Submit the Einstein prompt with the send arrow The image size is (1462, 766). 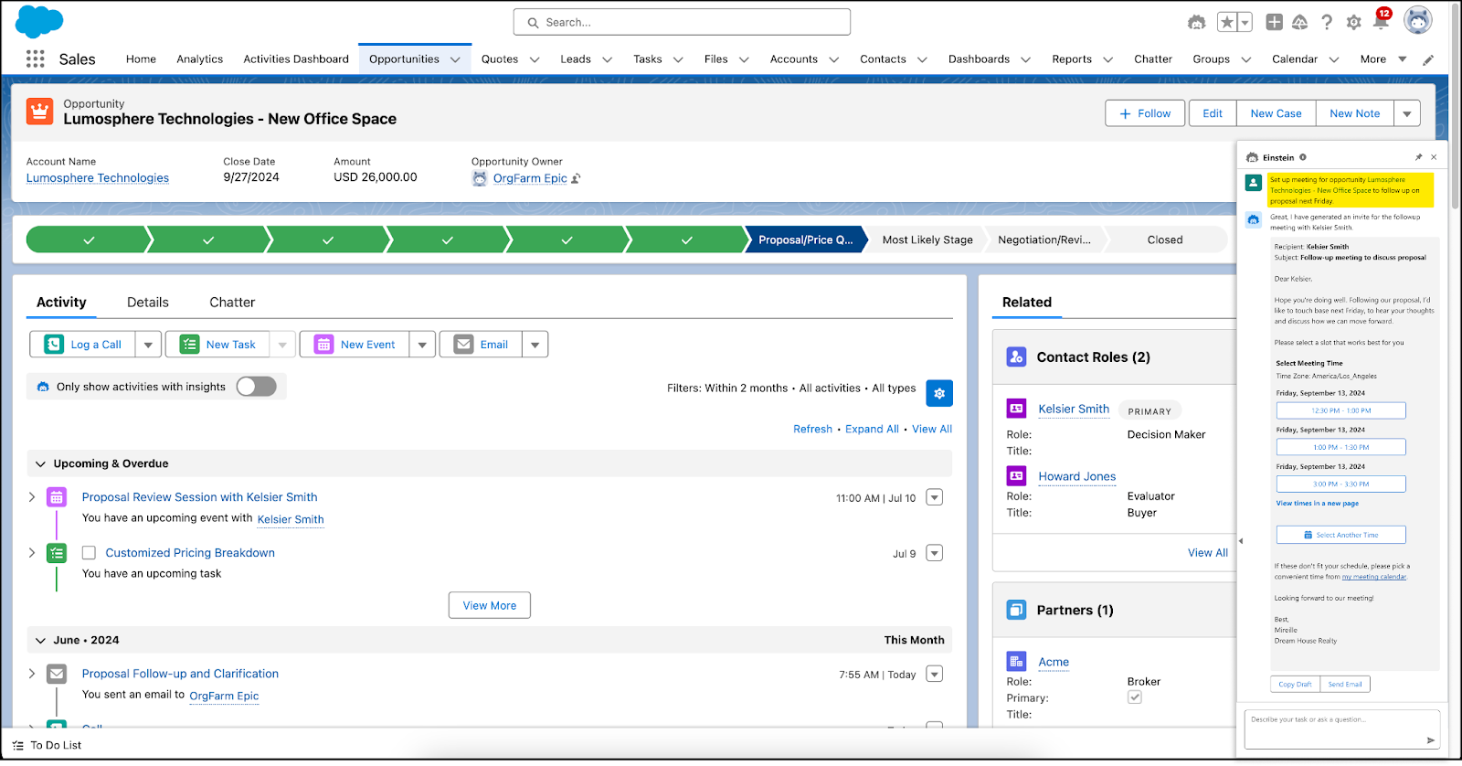pos(1430,740)
